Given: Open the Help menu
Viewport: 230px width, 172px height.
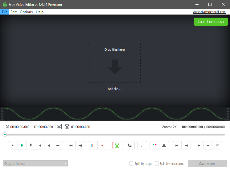Looking at the screenshot, I should coord(39,12).
